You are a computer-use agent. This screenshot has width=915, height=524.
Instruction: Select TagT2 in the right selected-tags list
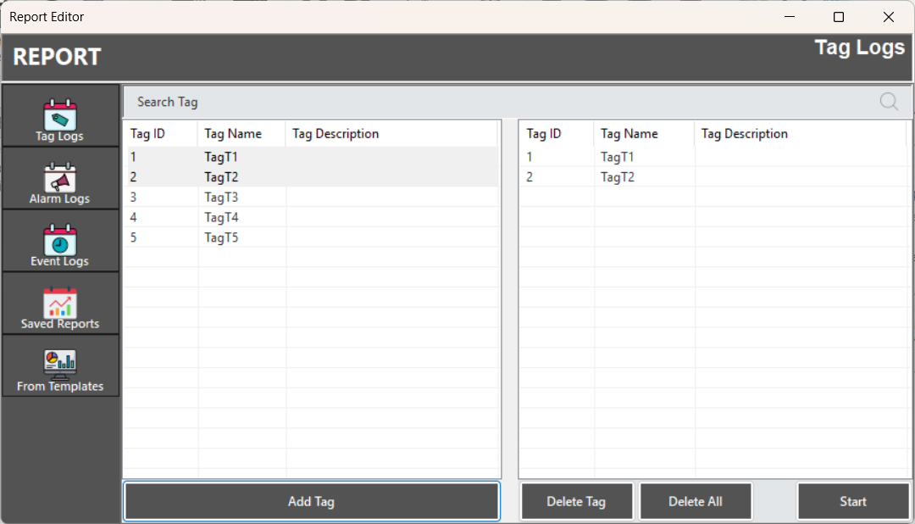tap(713, 177)
